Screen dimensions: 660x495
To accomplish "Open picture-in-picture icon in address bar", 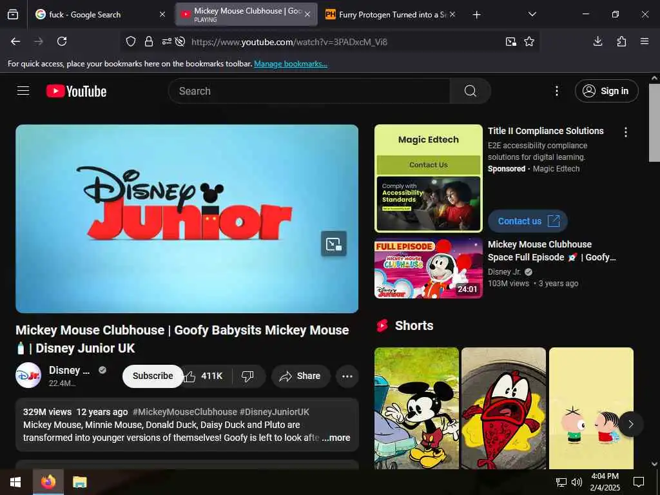I will 511,42.
